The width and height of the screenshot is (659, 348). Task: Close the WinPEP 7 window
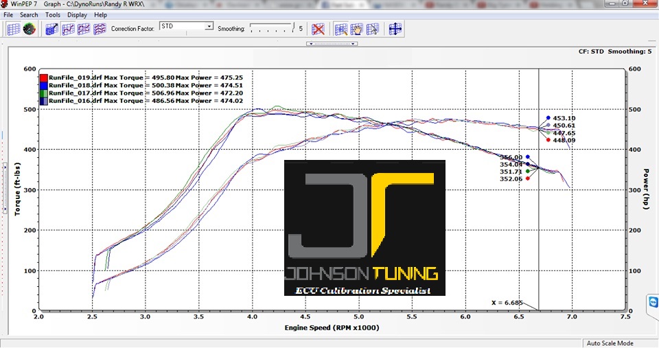[646, 3]
